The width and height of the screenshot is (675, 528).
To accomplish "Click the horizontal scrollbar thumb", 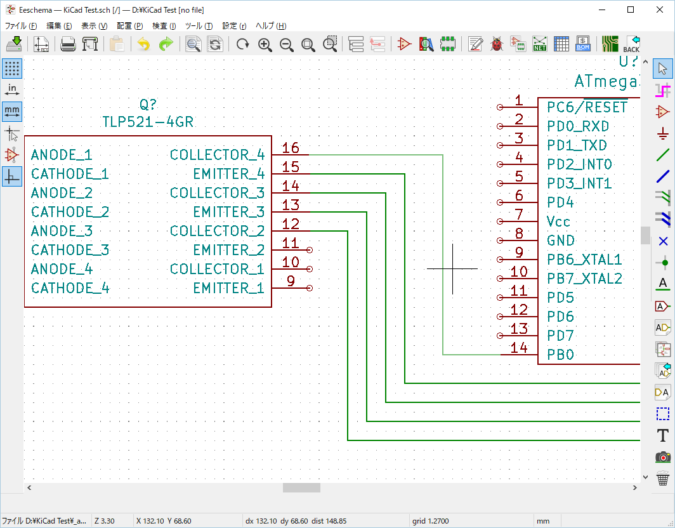I will pyautogui.click(x=301, y=487).
